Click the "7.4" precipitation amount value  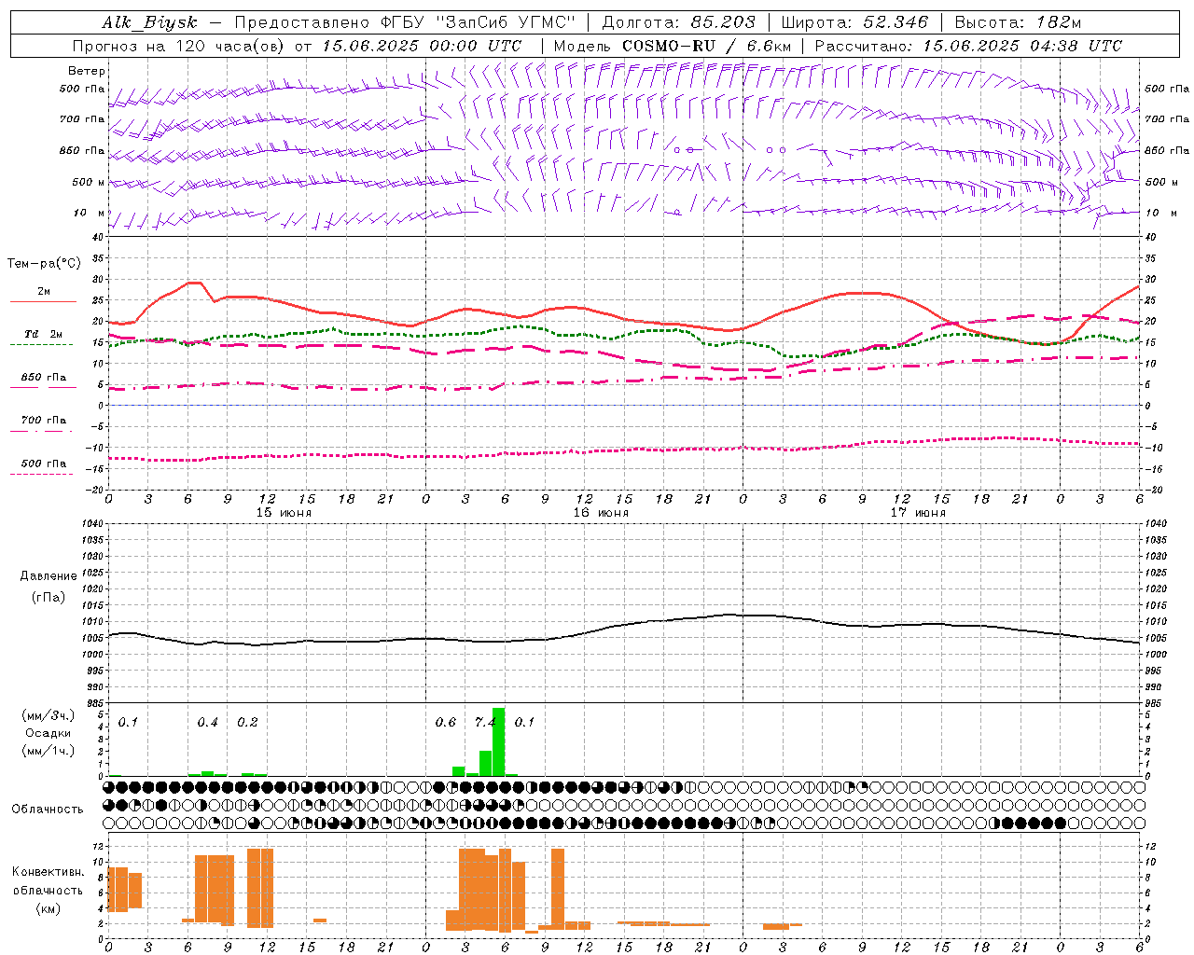point(485,723)
